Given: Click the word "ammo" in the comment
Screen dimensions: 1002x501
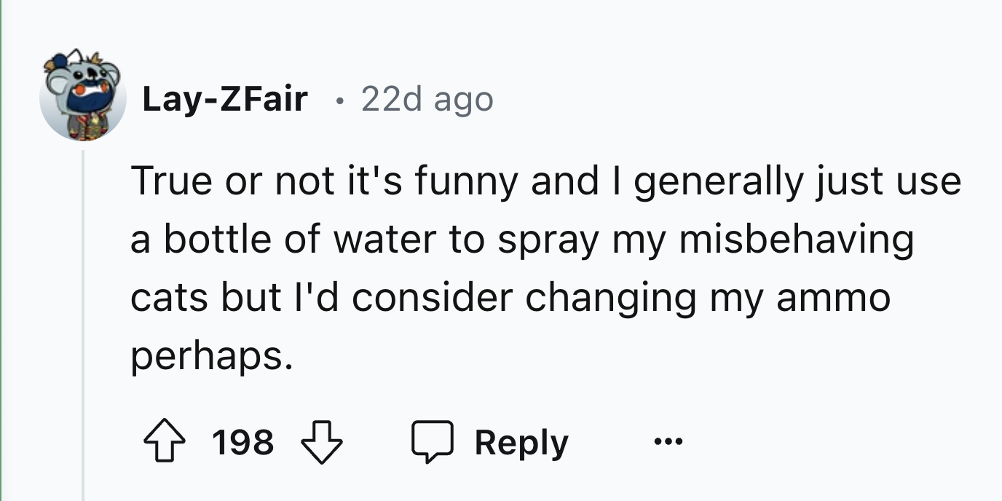Looking at the screenshot, I should coord(833,299).
